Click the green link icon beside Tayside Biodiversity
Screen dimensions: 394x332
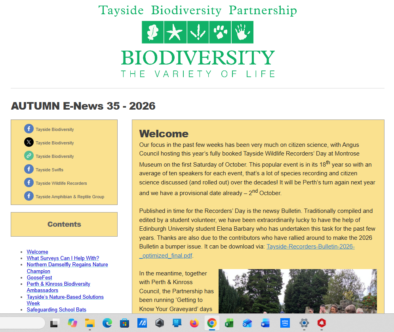[29, 156]
